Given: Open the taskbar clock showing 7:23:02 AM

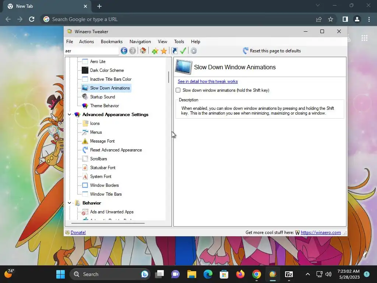Looking at the screenshot, I should pyautogui.click(x=348, y=274).
